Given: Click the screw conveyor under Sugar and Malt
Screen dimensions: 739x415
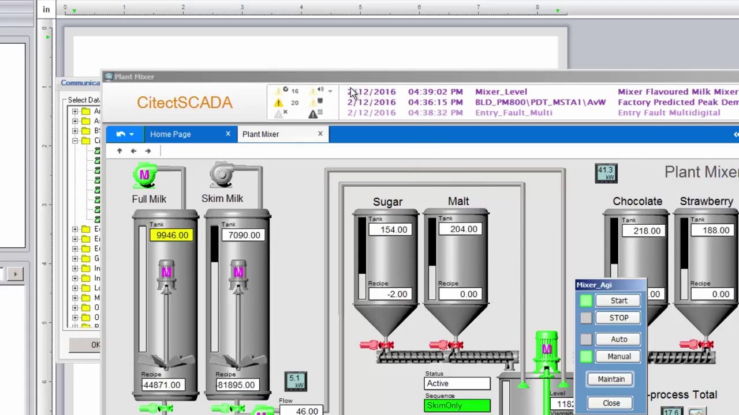Looking at the screenshot, I should [x=449, y=357].
